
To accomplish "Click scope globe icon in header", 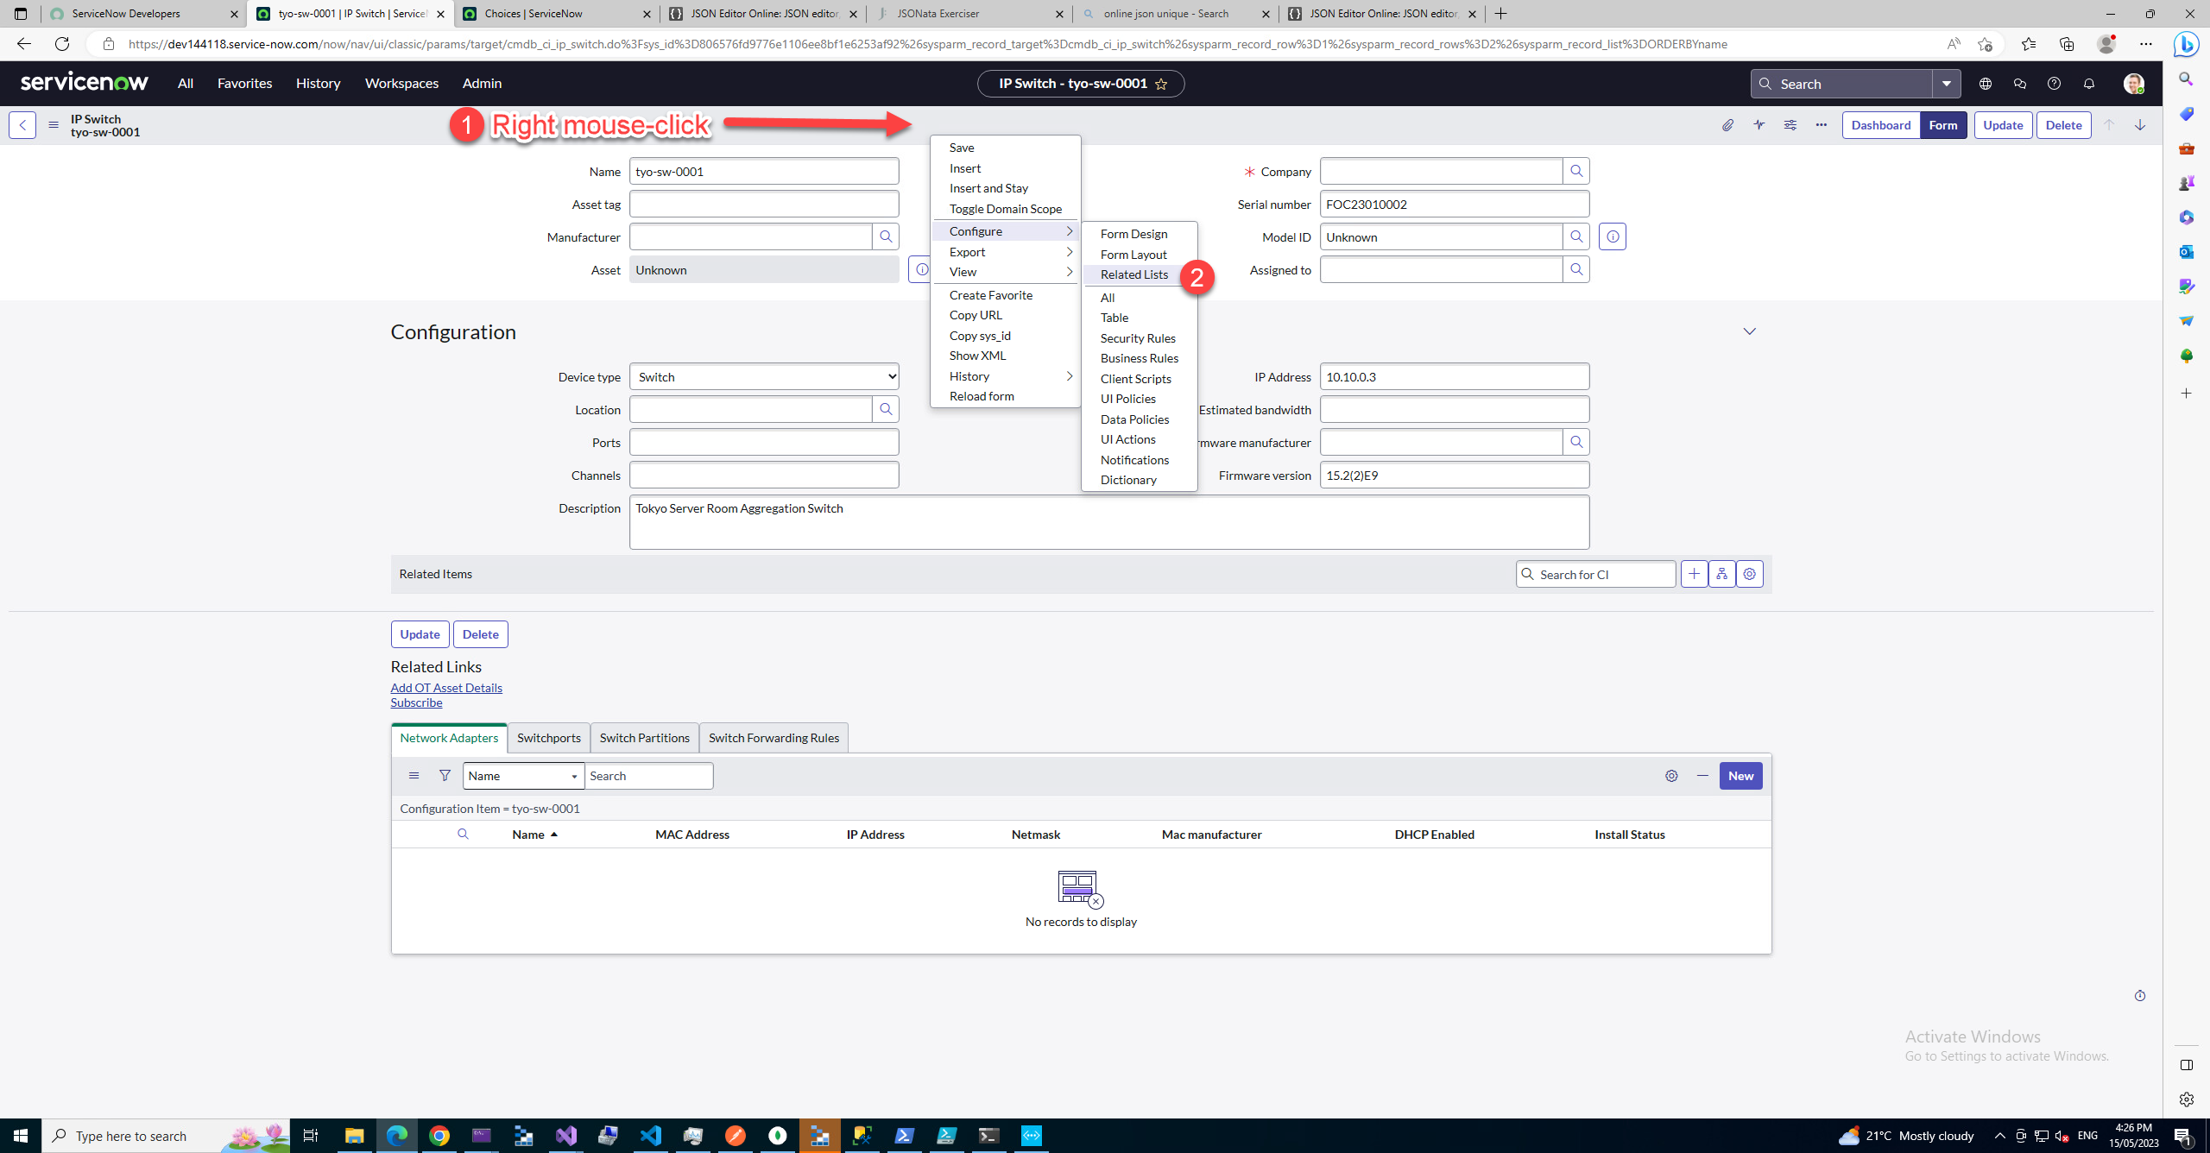I will click(1986, 84).
